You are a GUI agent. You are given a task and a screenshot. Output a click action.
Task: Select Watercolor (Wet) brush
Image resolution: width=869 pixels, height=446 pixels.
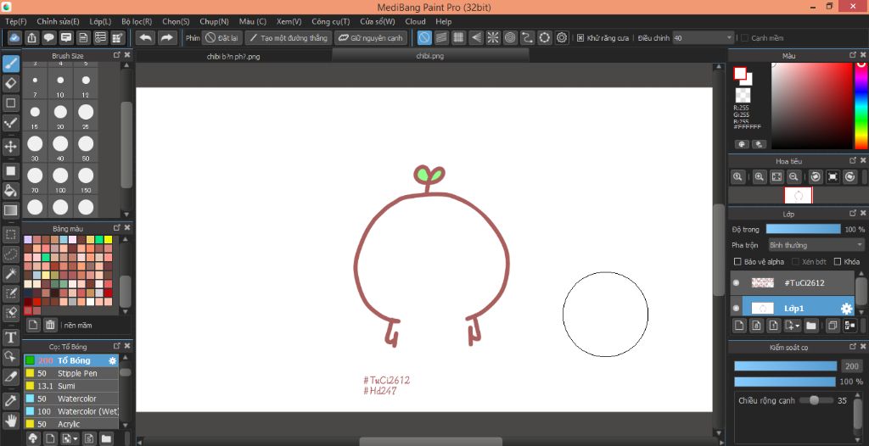71,411
